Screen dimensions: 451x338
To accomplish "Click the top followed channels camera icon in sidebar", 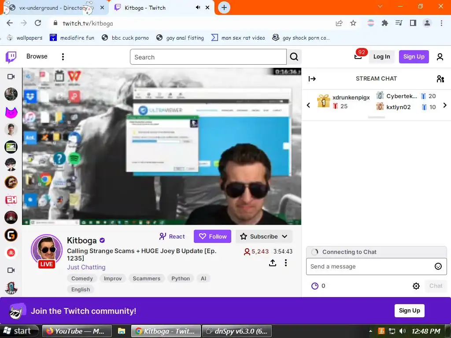I will [11, 77].
